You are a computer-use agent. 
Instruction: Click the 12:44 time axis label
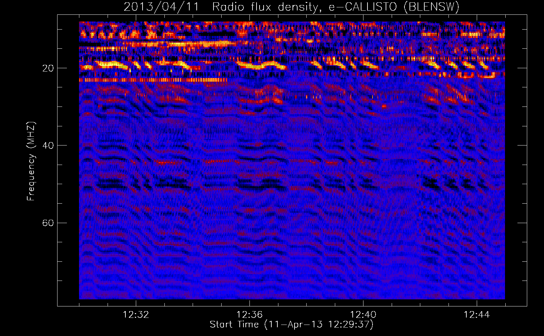click(477, 315)
